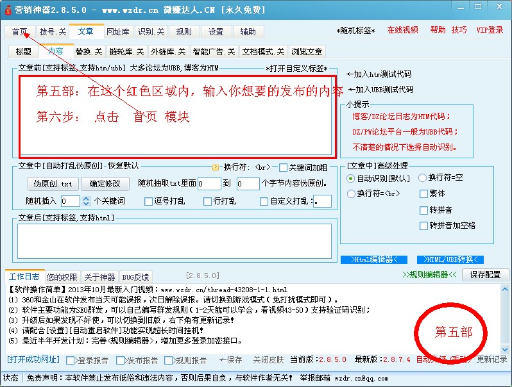Open the 浏览文章 sub-tab
The width and height of the screenshot is (512, 387).
pyautogui.click(x=307, y=51)
